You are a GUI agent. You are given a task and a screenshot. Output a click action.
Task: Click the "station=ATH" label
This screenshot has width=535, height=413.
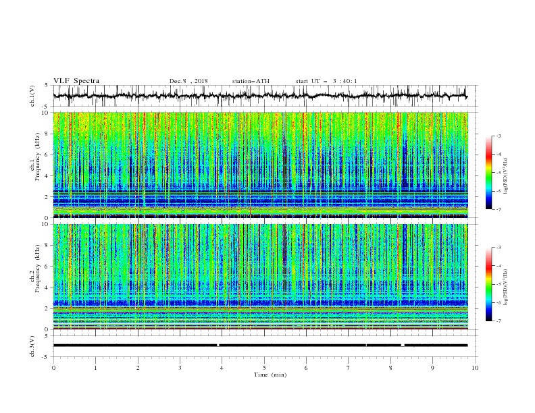[251, 81]
